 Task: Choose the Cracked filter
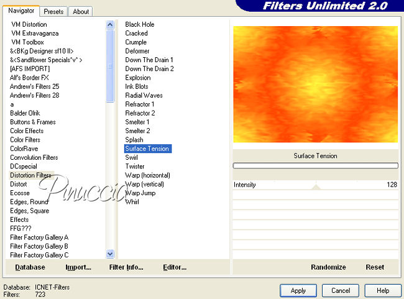click(136, 33)
